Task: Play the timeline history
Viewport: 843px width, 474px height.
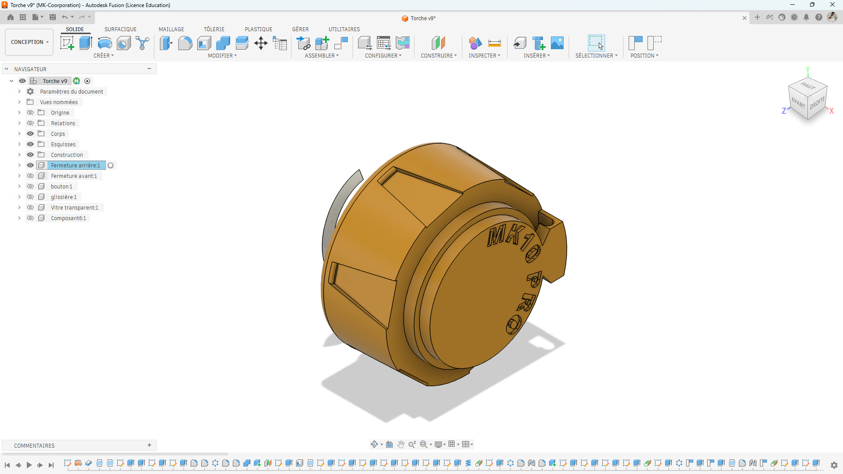Action: point(29,465)
